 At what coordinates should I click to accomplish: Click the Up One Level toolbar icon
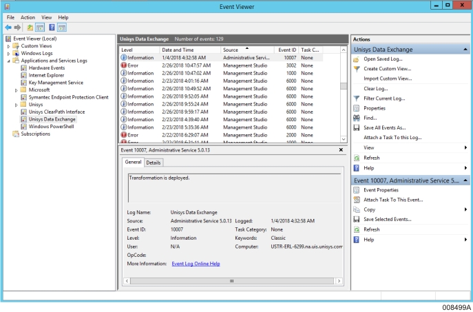click(30, 28)
